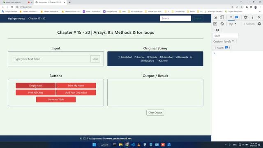Image resolution: width=263 pixels, height=148 pixels.
Task: Open console settings gear beside 1 hidden
Action: coord(259,24)
